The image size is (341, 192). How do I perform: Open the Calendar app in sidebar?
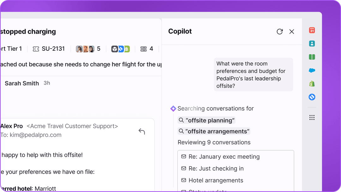[312, 30]
